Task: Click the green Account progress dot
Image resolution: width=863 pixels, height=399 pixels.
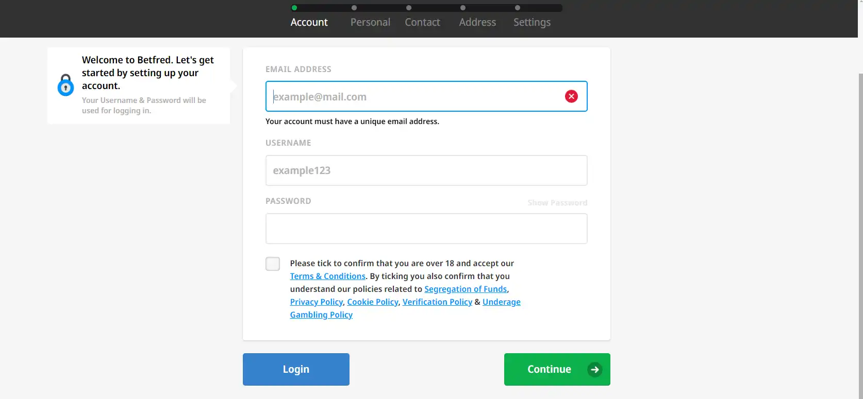Action: click(x=294, y=8)
